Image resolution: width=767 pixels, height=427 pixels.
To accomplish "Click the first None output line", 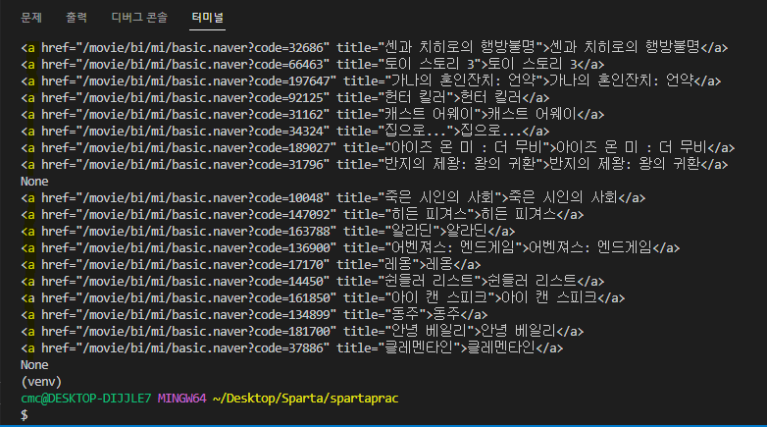I will tap(34, 182).
